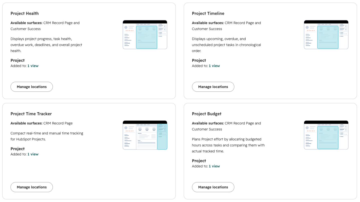The width and height of the screenshot is (360, 202).
Task: Open the 1 view link under Project Timeline
Action: pos(214,66)
